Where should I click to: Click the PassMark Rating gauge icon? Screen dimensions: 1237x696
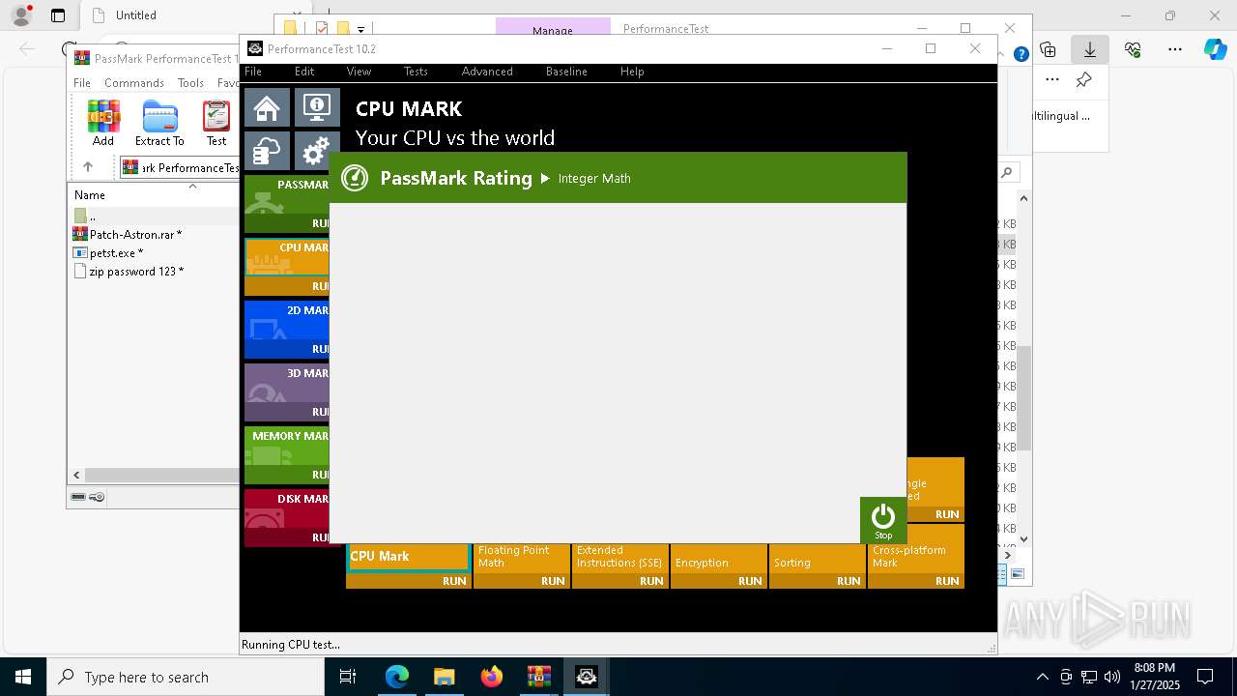[x=355, y=178]
